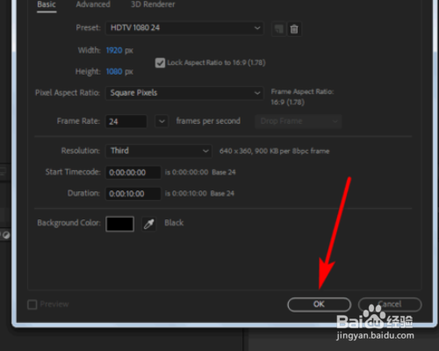Open the disabled Drop Frame dropdown
439x351 pixels.
coord(299,121)
